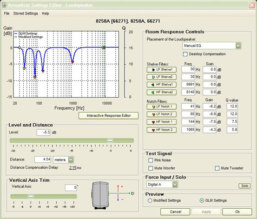Image resolution: width=257 pixels, height=219 pixels.
Task: Click orange LF Notch 2 marker on graph
Action: (35, 77)
